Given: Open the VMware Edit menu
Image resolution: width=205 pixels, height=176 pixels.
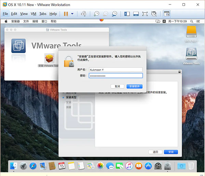Looking at the screenshot, I should pos(14,14).
